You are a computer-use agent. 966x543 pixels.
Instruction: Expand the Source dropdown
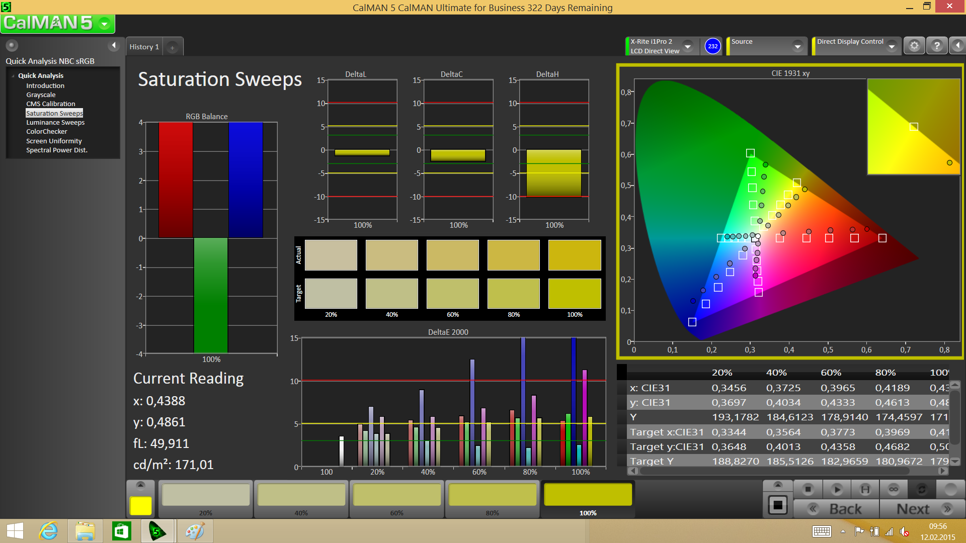(x=797, y=46)
